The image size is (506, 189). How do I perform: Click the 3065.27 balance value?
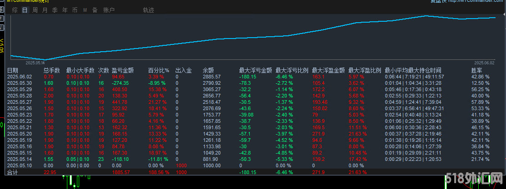click(x=212, y=89)
